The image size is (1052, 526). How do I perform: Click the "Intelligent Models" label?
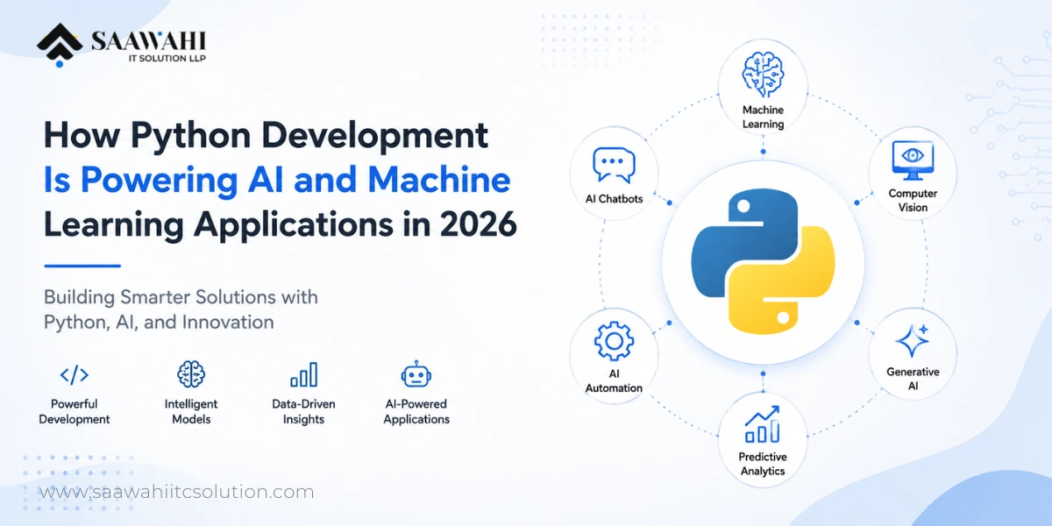pyautogui.click(x=191, y=412)
